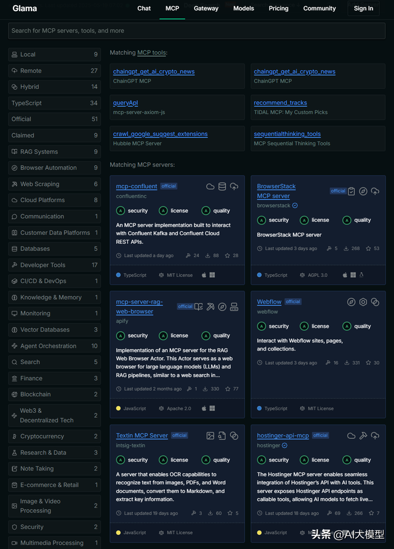Viewport: 394px width, 549px height.
Task: Click the cloud icon on mcp-confluent card
Action: 211,187
